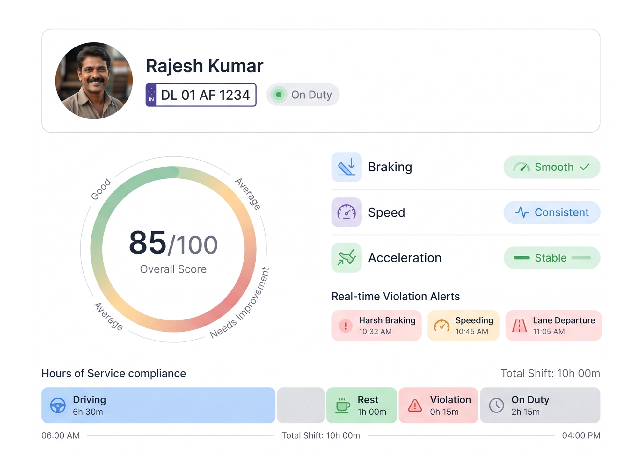The image size is (642, 466).
Task: Click the DL 01 AF 1234 license plate
Action: [201, 95]
